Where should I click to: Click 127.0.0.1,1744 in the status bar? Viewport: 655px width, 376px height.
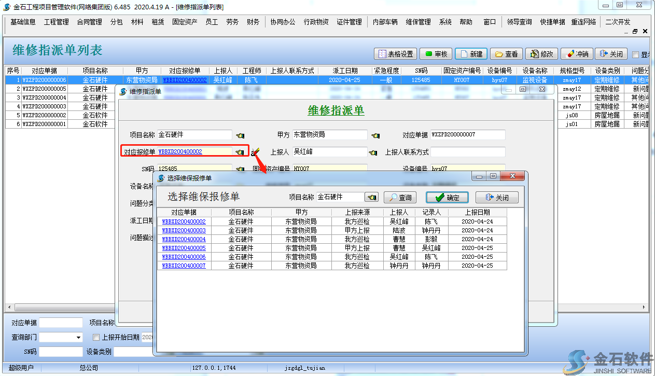click(214, 368)
